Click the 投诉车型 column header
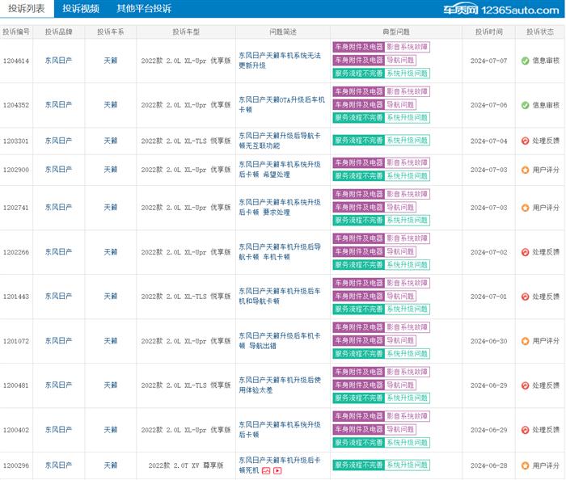This screenshot has width=566, height=480. point(186,32)
